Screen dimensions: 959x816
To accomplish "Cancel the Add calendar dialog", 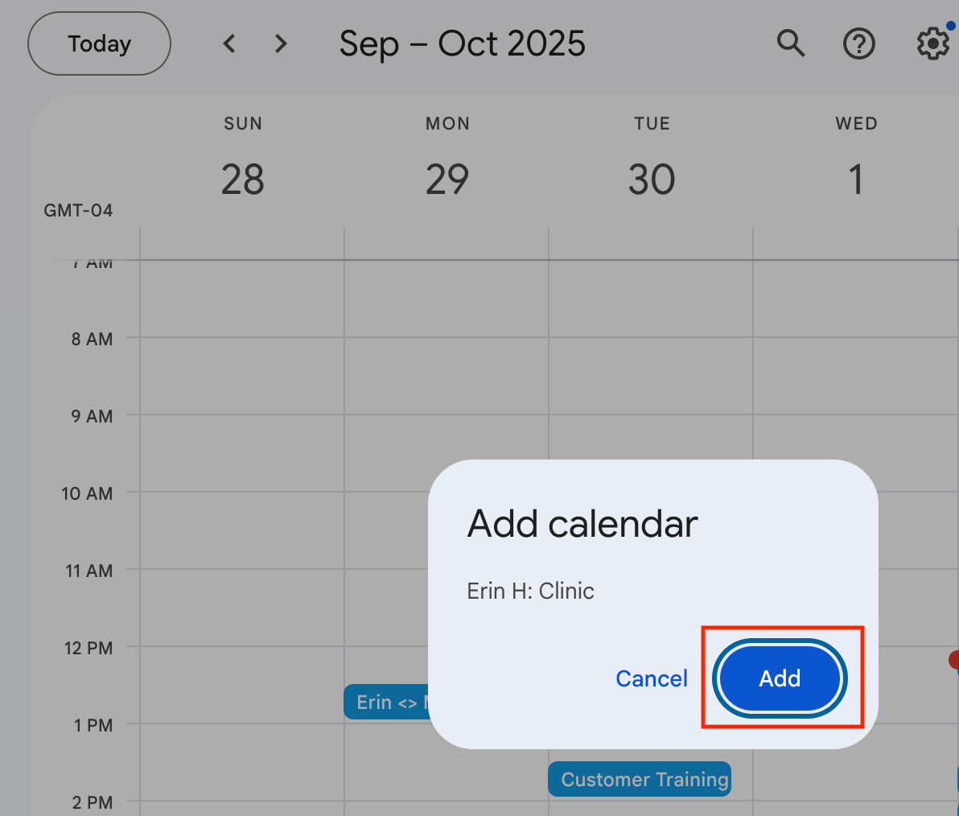I will 652,678.
